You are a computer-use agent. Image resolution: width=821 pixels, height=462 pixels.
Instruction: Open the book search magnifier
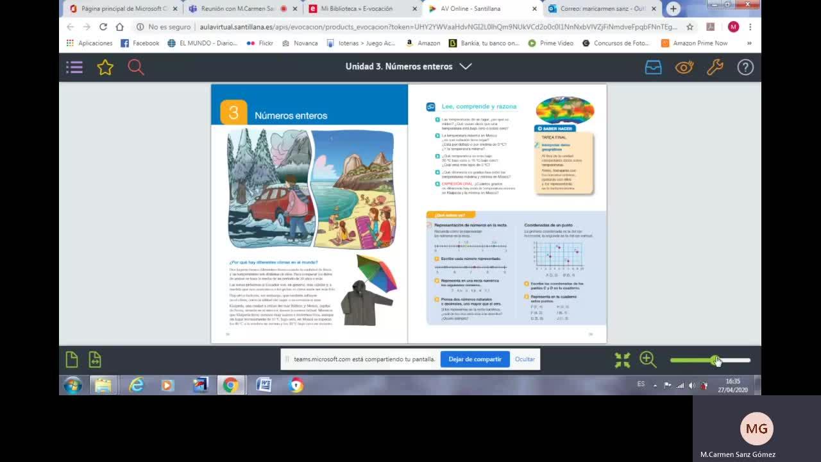pos(136,67)
